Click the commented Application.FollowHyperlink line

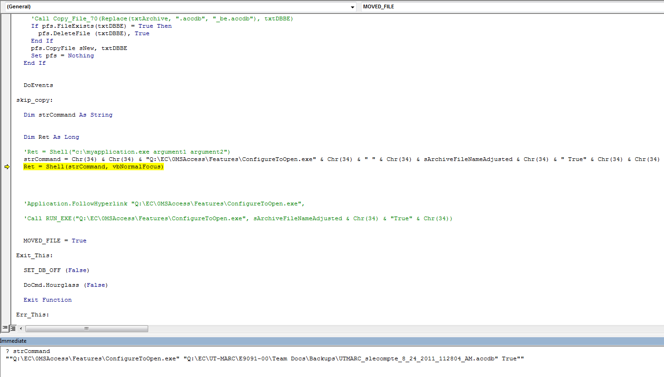(164, 204)
